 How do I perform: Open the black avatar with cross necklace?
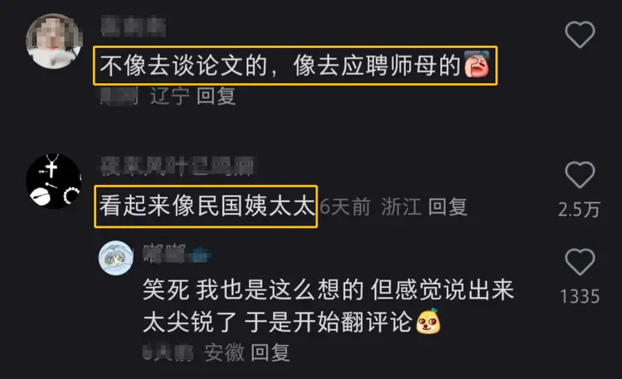pos(54,181)
